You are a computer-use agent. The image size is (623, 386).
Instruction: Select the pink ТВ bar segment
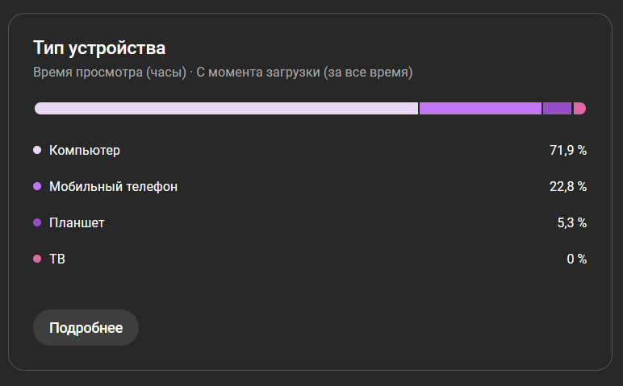pyautogui.click(x=579, y=109)
